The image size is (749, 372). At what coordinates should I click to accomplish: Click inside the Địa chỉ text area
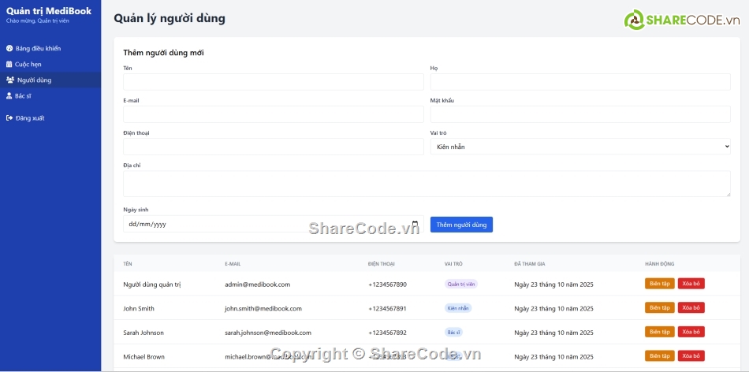click(427, 183)
